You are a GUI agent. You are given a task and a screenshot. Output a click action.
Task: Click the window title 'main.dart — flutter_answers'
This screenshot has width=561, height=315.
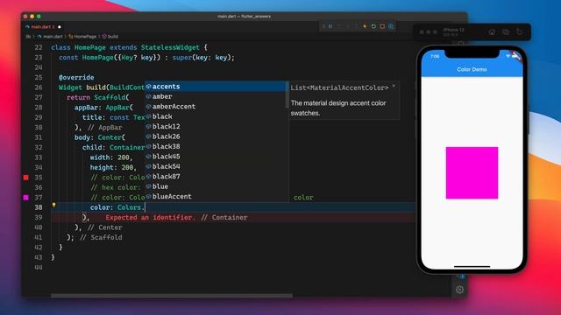tap(245, 17)
